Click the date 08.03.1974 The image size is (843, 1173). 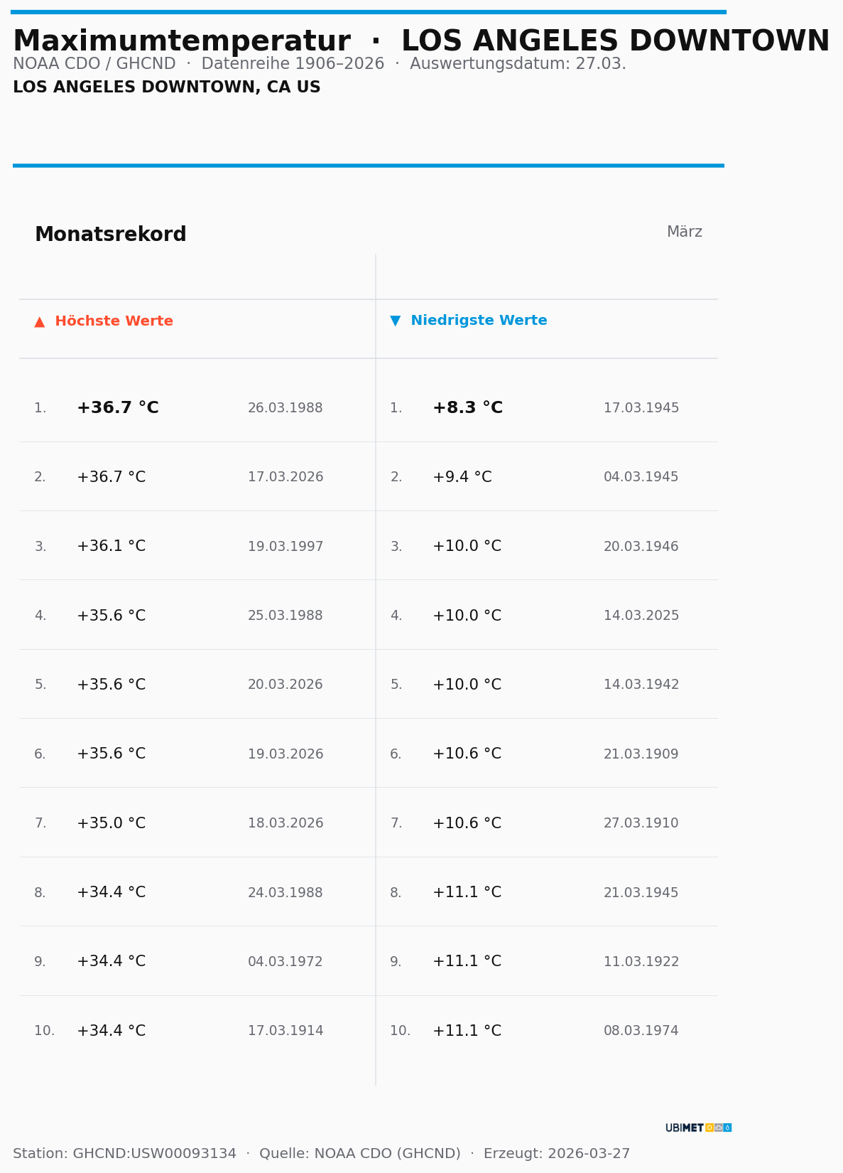click(641, 1031)
